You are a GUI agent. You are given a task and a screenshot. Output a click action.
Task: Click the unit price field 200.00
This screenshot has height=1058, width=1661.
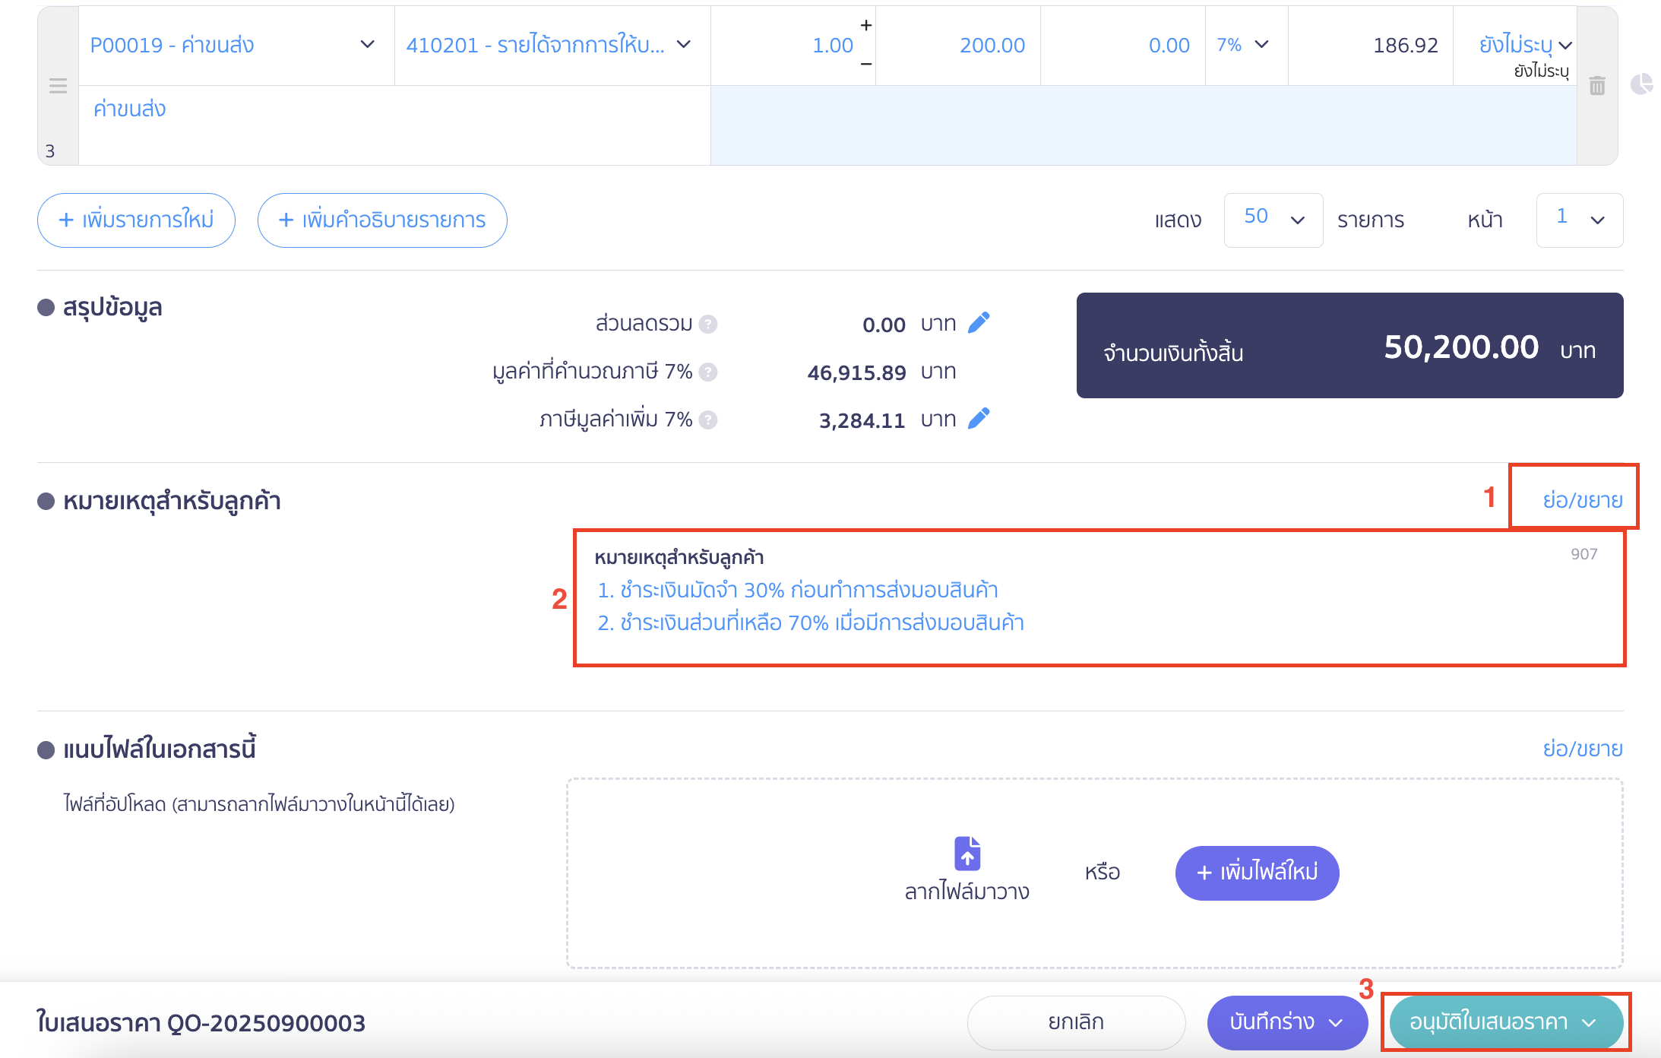(958, 46)
